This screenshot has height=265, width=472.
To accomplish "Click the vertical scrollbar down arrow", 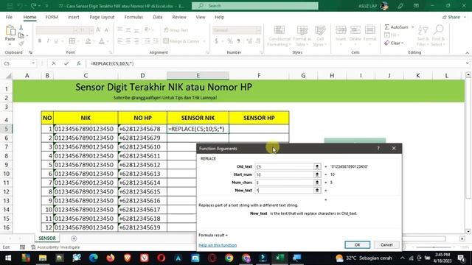I will click(468, 231).
